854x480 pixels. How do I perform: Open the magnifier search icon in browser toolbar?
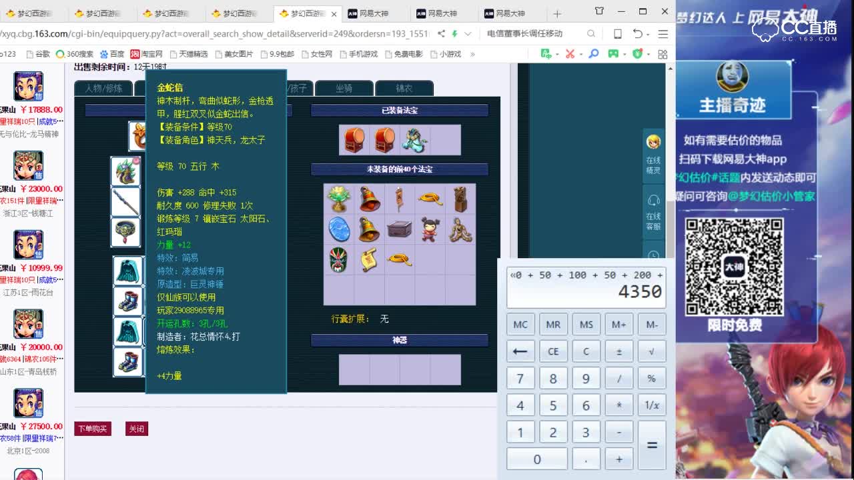(x=593, y=53)
